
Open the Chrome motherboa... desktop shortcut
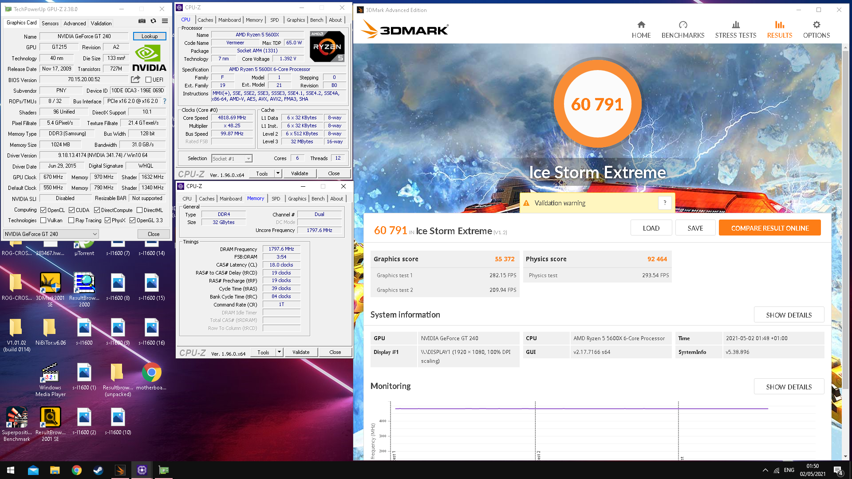pyautogui.click(x=151, y=377)
